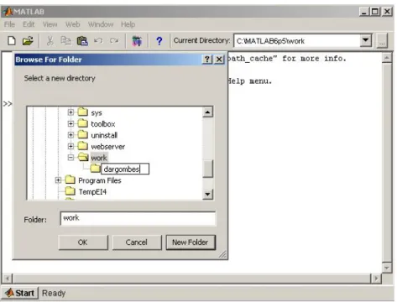Click the New Folder button
Image resolution: width=397 pixels, height=302 pixels.
[x=191, y=242]
